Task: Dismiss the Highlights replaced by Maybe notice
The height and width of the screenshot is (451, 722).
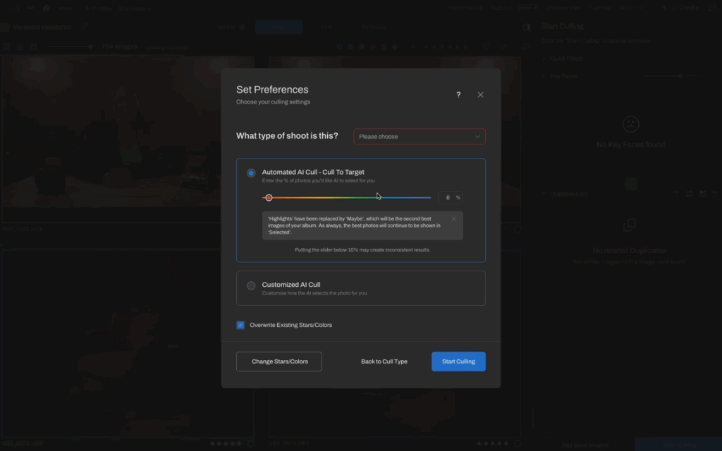Action: (x=453, y=219)
